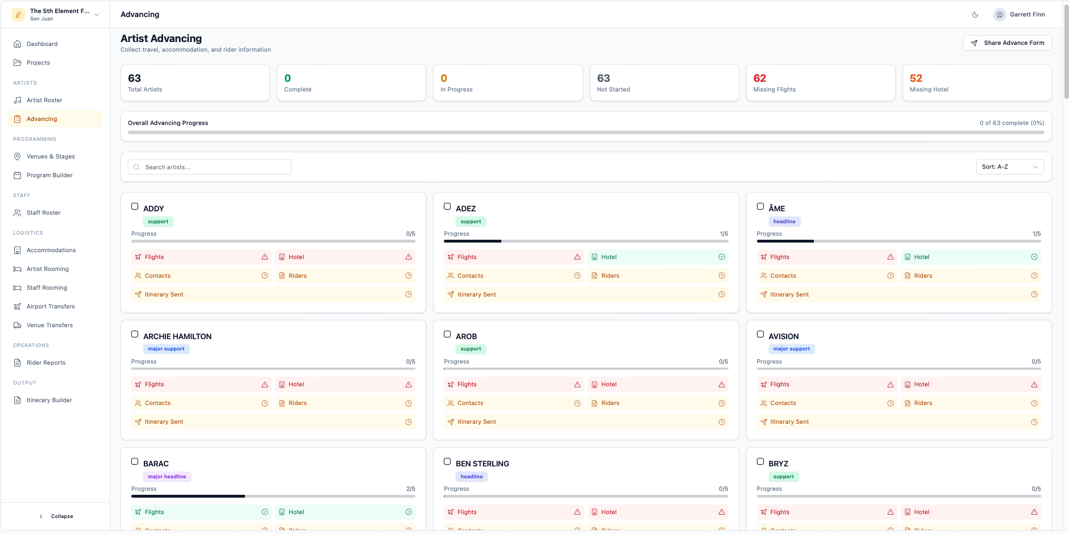Viewport: 1069px width, 534px height.
Task: Click green check icon on ADEZ's Hotel row
Action: [x=721, y=257]
